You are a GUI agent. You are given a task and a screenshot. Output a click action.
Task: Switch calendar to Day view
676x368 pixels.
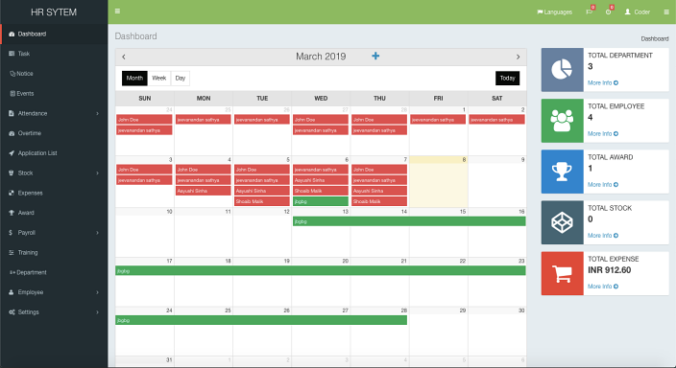181,79
